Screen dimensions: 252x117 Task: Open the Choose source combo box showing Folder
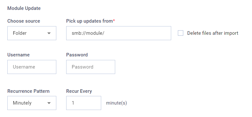32,33
